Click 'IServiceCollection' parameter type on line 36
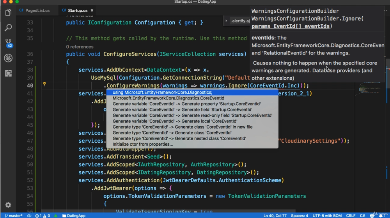Viewport: 390px width, 218px height. [x=188, y=54]
